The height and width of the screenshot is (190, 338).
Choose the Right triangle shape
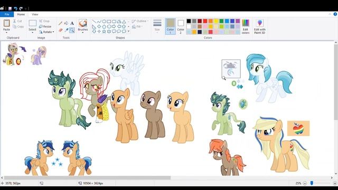click(x=94, y=26)
